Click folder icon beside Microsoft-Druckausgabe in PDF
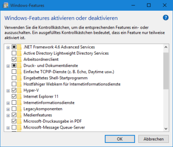Screen dimensions: 173x147 19,121
